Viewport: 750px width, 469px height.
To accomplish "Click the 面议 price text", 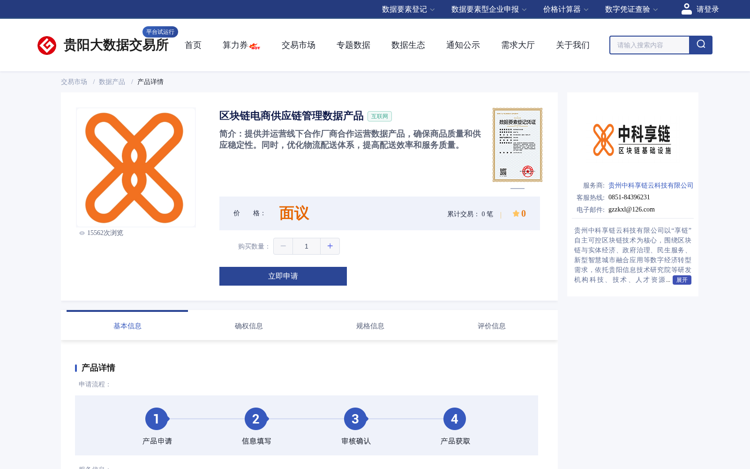I will pos(294,213).
